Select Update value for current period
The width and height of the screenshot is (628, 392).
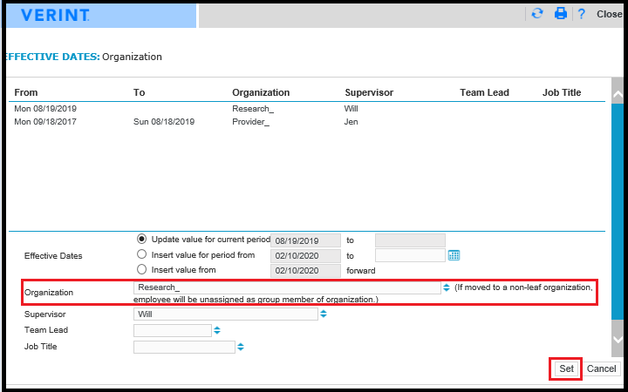[x=141, y=240]
